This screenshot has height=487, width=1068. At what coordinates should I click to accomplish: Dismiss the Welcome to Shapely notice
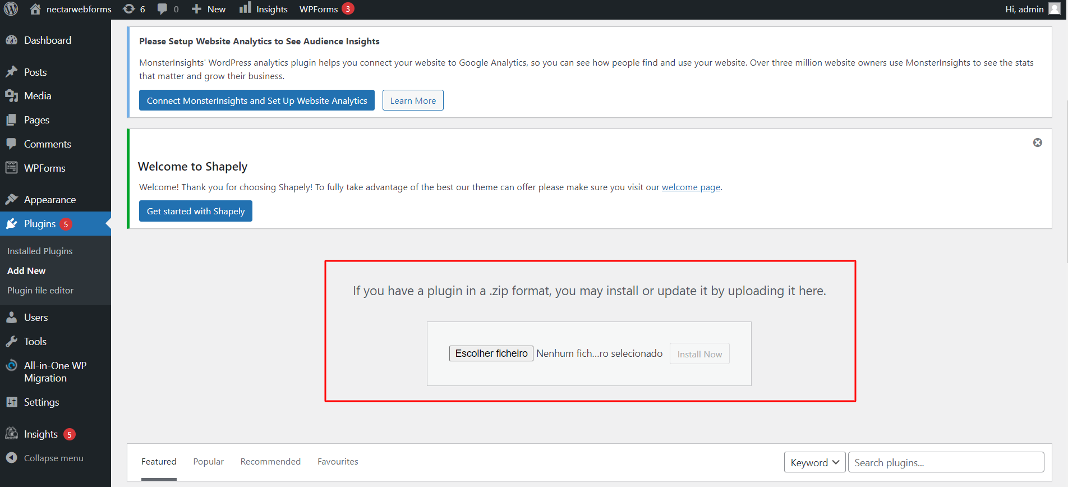(x=1038, y=143)
